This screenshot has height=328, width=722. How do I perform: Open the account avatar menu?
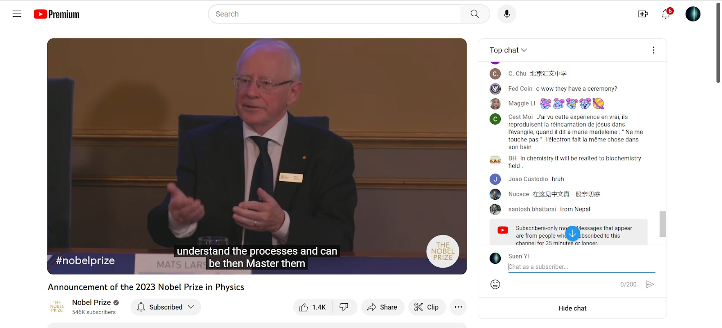[x=693, y=14]
